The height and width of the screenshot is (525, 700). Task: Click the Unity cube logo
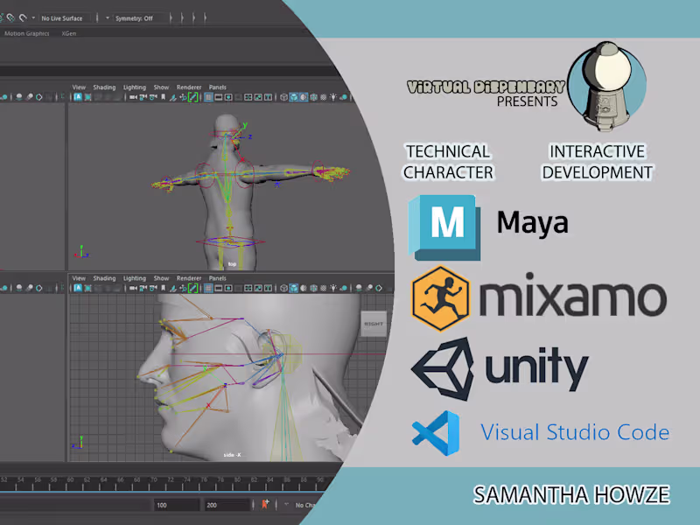444,368
